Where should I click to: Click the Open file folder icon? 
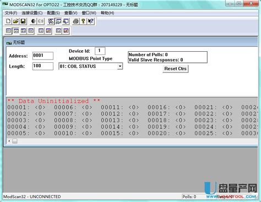15,21
